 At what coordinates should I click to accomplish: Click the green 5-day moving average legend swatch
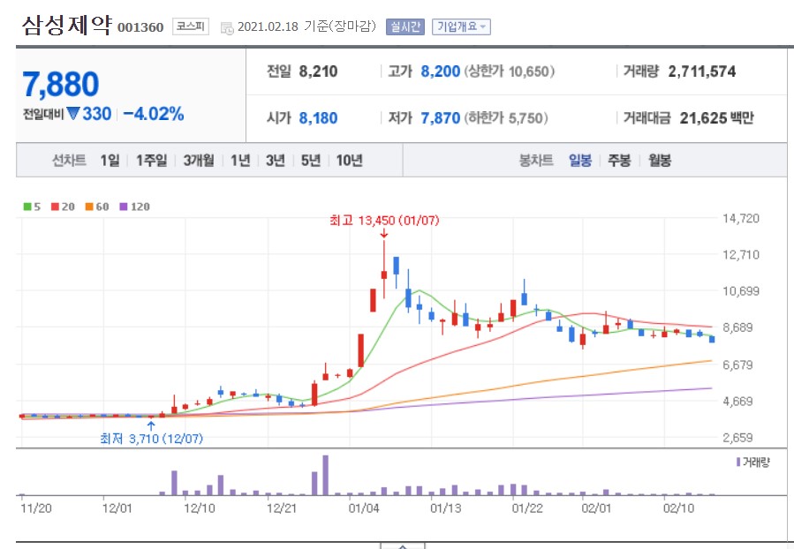[x=27, y=207]
